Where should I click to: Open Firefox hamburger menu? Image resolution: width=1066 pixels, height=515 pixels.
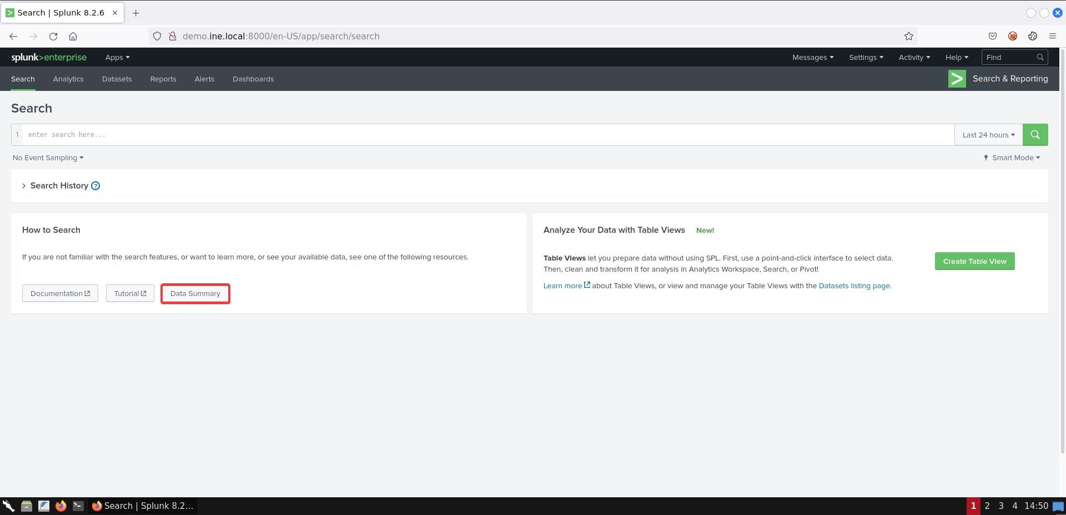tap(1052, 36)
